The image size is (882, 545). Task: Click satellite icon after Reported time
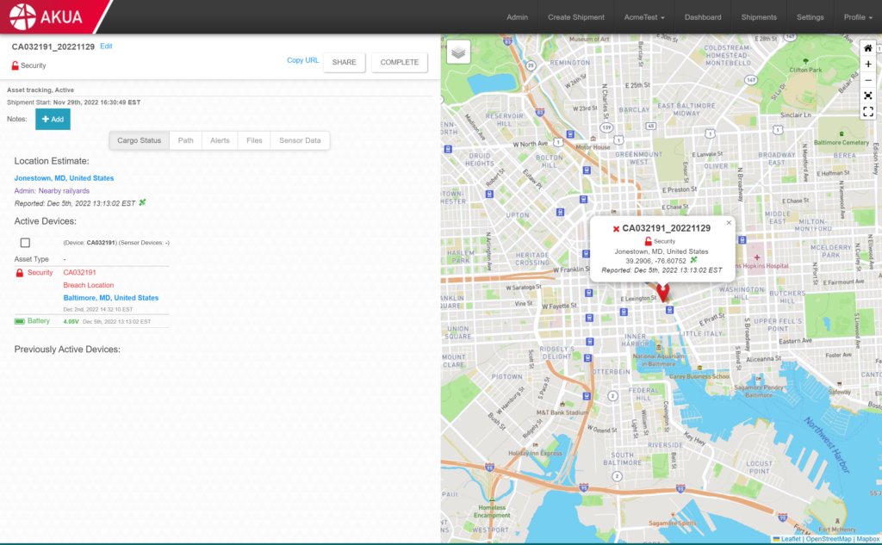coord(142,202)
